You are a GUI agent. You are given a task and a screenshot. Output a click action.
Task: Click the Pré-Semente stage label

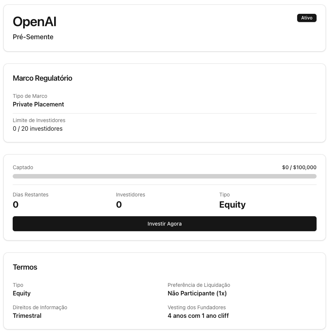(x=33, y=37)
